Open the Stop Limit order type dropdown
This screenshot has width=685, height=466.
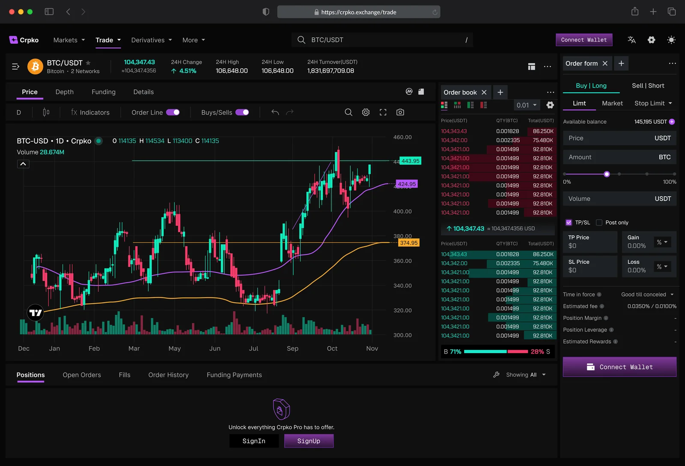653,103
